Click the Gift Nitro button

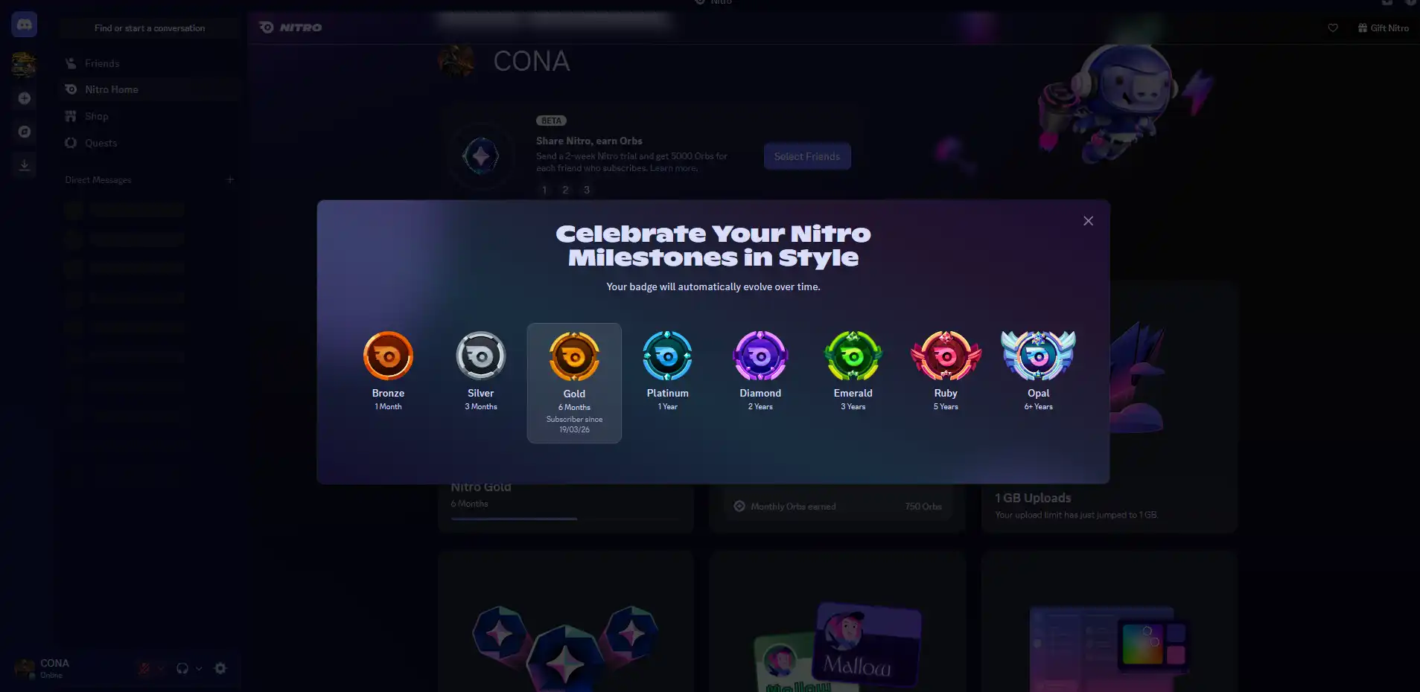tap(1383, 28)
